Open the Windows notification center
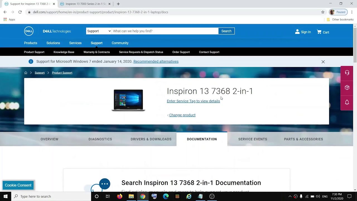This screenshot has width=357, height=201. (349, 196)
